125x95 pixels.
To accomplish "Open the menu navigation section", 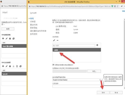I will pos(34,28).
